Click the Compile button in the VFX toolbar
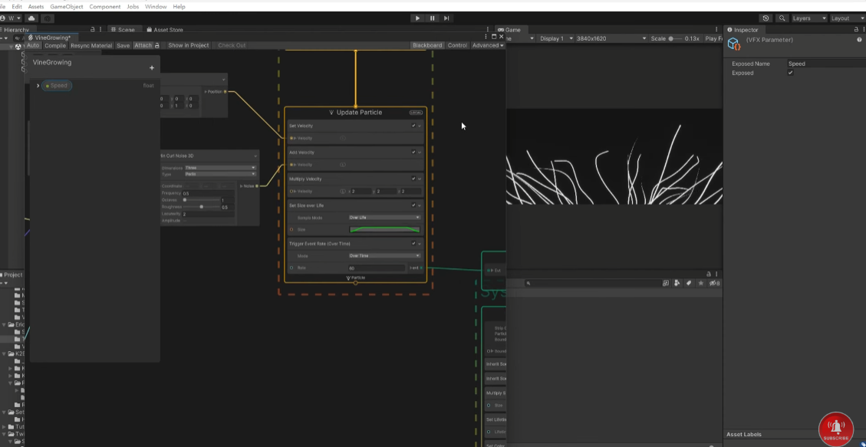 54,45
